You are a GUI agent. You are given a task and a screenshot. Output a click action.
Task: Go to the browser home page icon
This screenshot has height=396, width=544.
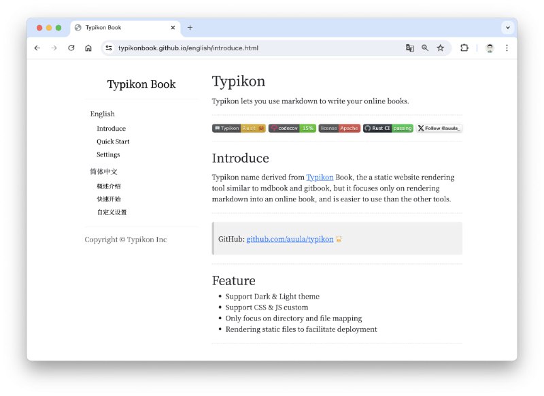pyautogui.click(x=88, y=48)
